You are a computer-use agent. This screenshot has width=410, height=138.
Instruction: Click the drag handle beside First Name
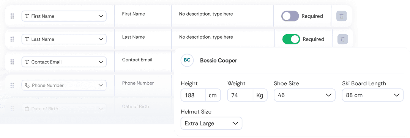tap(12, 16)
